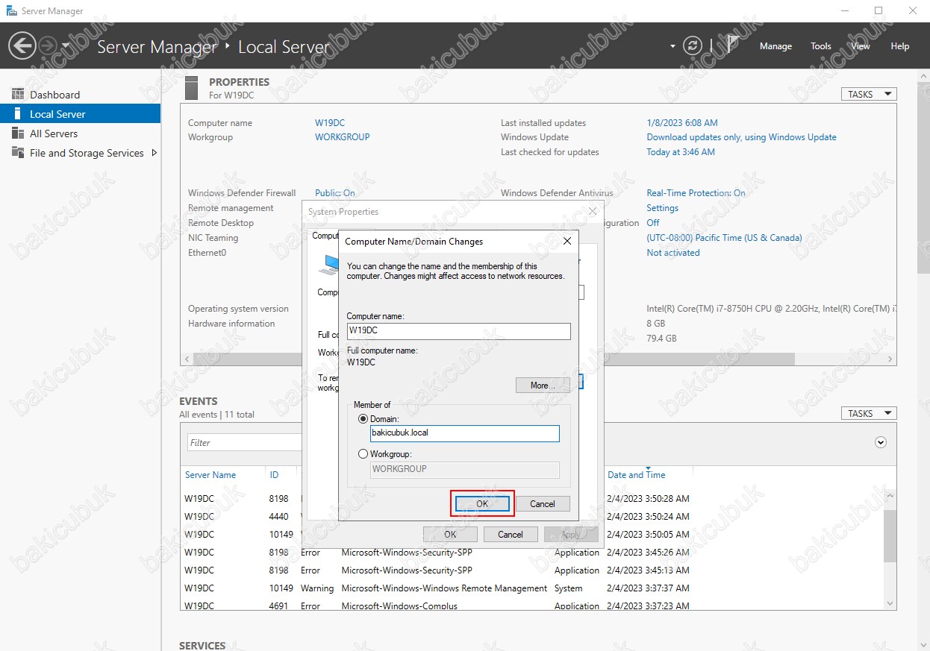Click the File and Storage Services icon

tap(18, 153)
